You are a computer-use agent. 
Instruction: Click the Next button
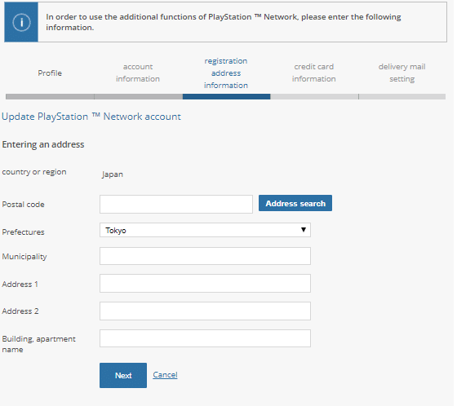coord(123,375)
